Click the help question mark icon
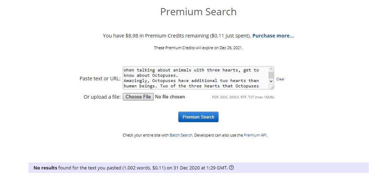383x185 pixels. [232, 168]
